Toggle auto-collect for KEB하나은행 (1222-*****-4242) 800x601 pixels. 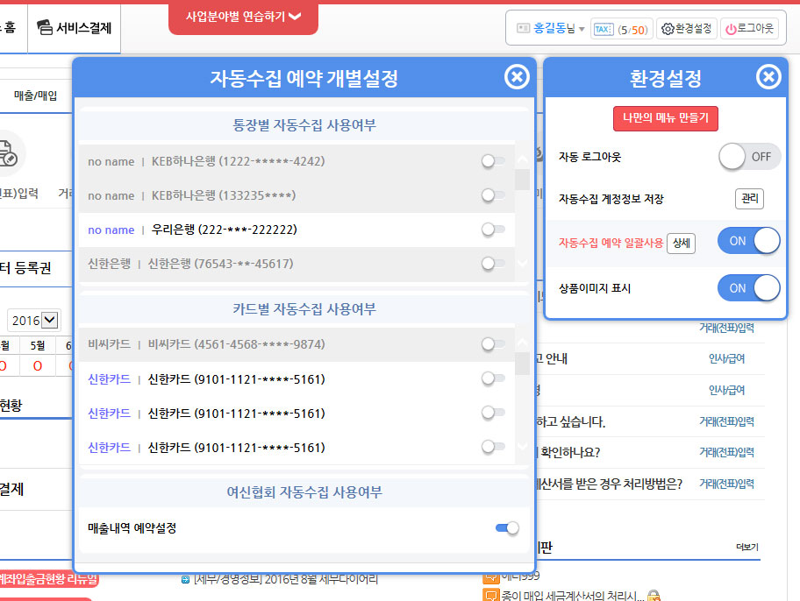point(492,161)
